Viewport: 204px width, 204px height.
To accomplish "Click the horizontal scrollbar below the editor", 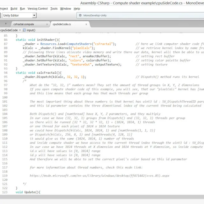I will point(102,197).
